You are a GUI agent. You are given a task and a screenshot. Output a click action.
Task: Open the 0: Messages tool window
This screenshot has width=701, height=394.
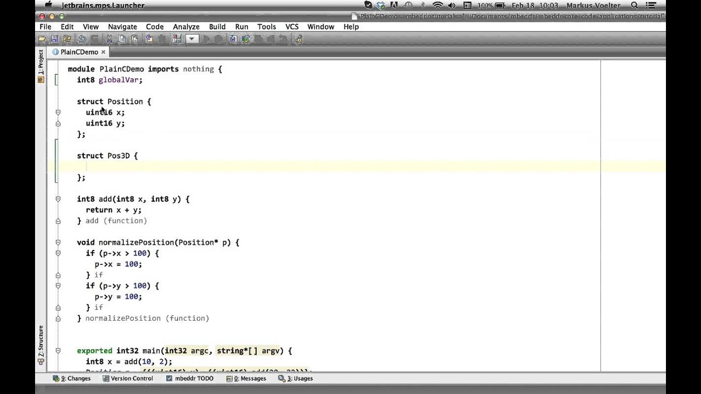coord(245,378)
